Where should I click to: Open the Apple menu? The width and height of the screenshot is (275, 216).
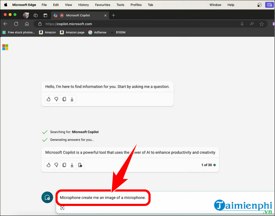click(x=6, y=5)
